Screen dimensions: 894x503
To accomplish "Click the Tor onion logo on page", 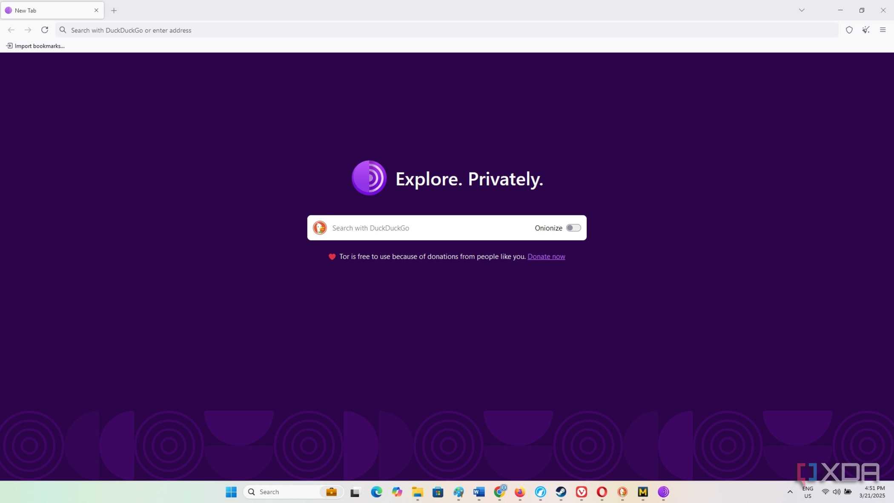I will [369, 178].
